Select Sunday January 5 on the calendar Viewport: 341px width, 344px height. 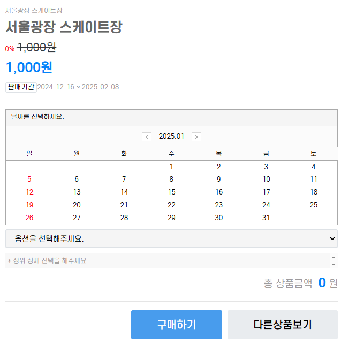pos(29,180)
